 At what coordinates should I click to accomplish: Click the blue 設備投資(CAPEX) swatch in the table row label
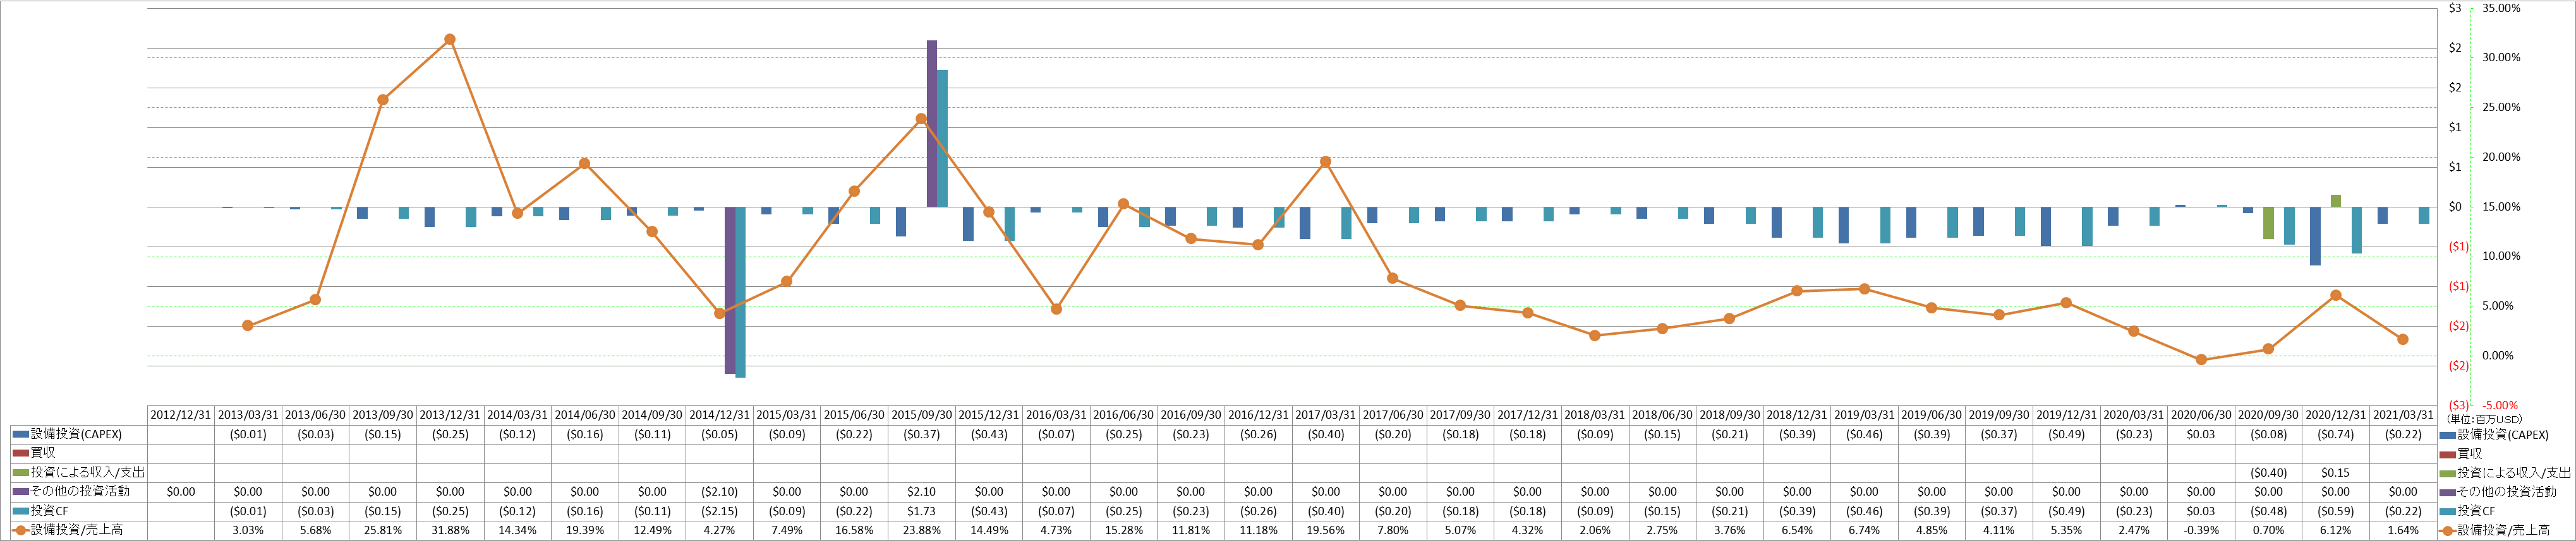(x=20, y=435)
